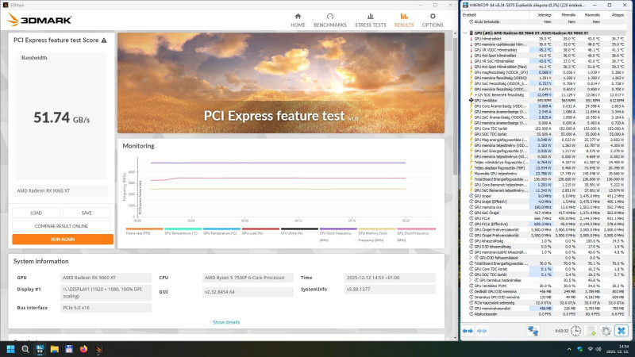Click the HWiNFO collapse columns arrows icon
Screen dimensions: 635x357
(x=482, y=331)
